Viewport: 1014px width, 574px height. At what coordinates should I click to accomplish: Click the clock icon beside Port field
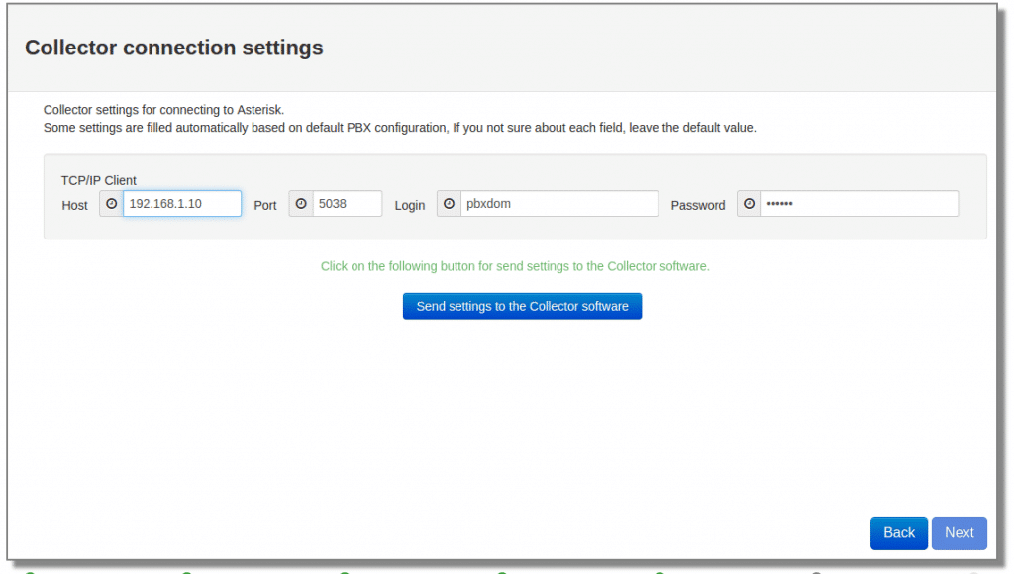tap(301, 204)
